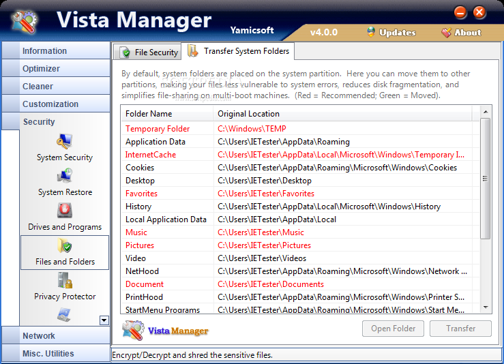Select the Temporary Folder row
Screen dimensions: 504x364
click(x=301, y=129)
